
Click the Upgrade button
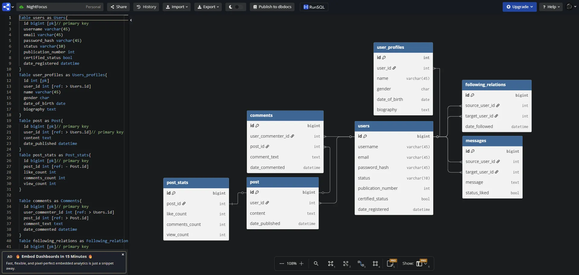point(519,7)
